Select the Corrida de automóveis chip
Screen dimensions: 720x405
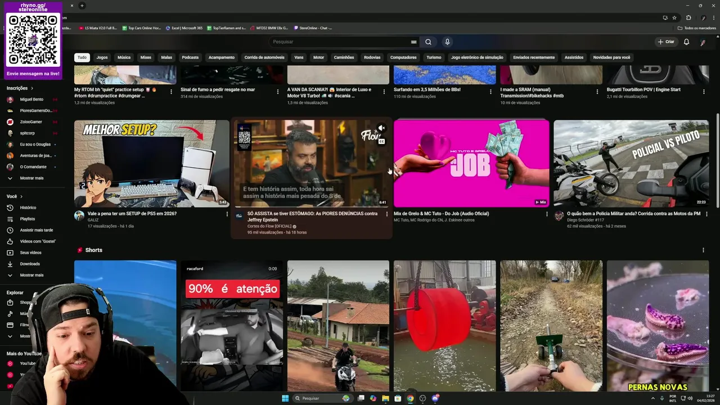click(x=264, y=57)
